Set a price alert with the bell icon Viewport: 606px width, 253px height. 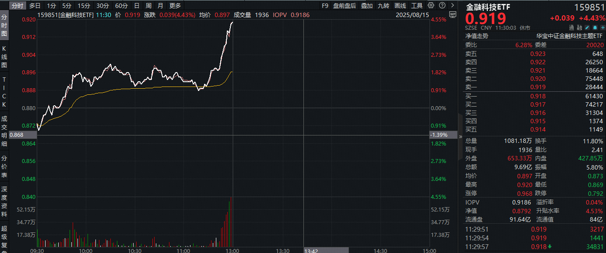coord(595,27)
